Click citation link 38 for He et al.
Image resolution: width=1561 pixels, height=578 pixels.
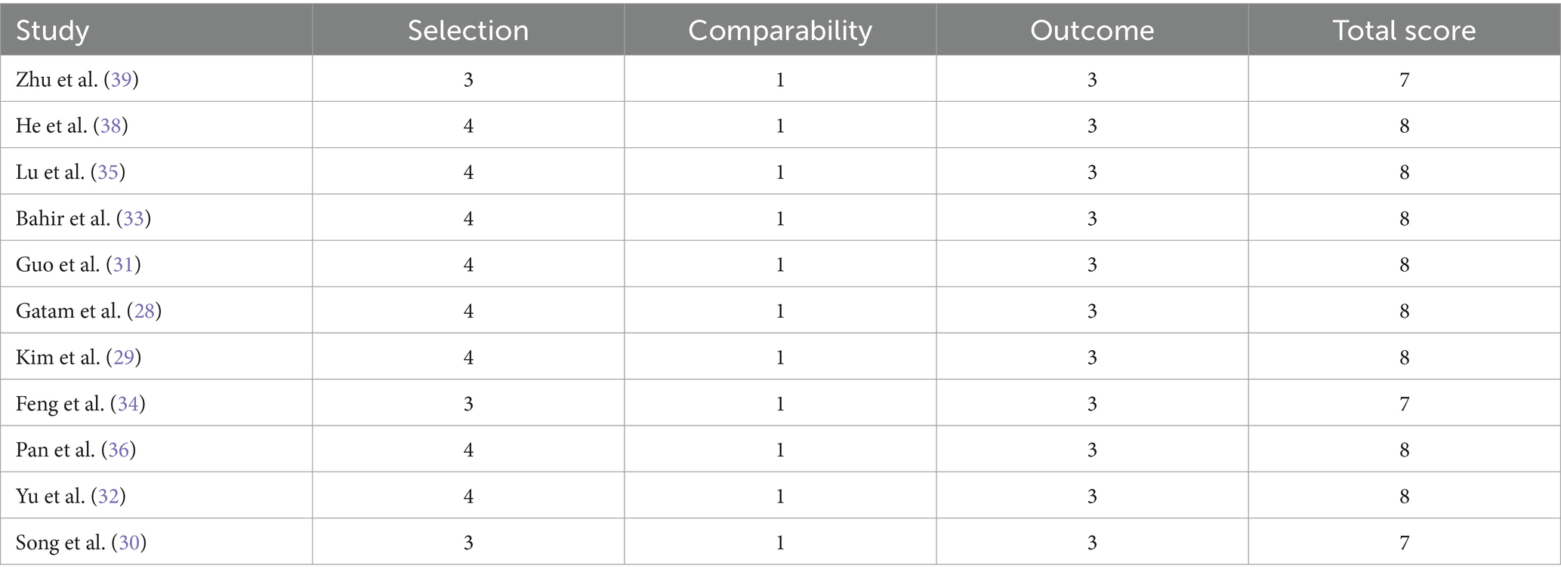click(x=111, y=125)
